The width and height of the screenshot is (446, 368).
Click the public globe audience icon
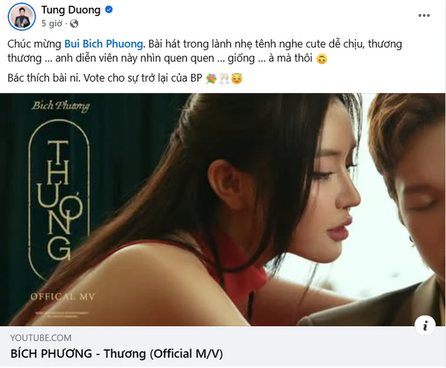74,24
